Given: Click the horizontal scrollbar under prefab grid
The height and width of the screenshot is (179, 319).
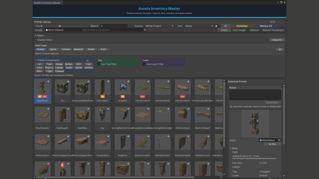Looking at the screenshot, I should point(115,177).
